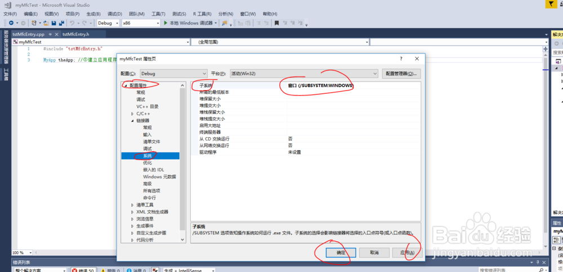Click the Redo toolbar icon

coord(84,23)
